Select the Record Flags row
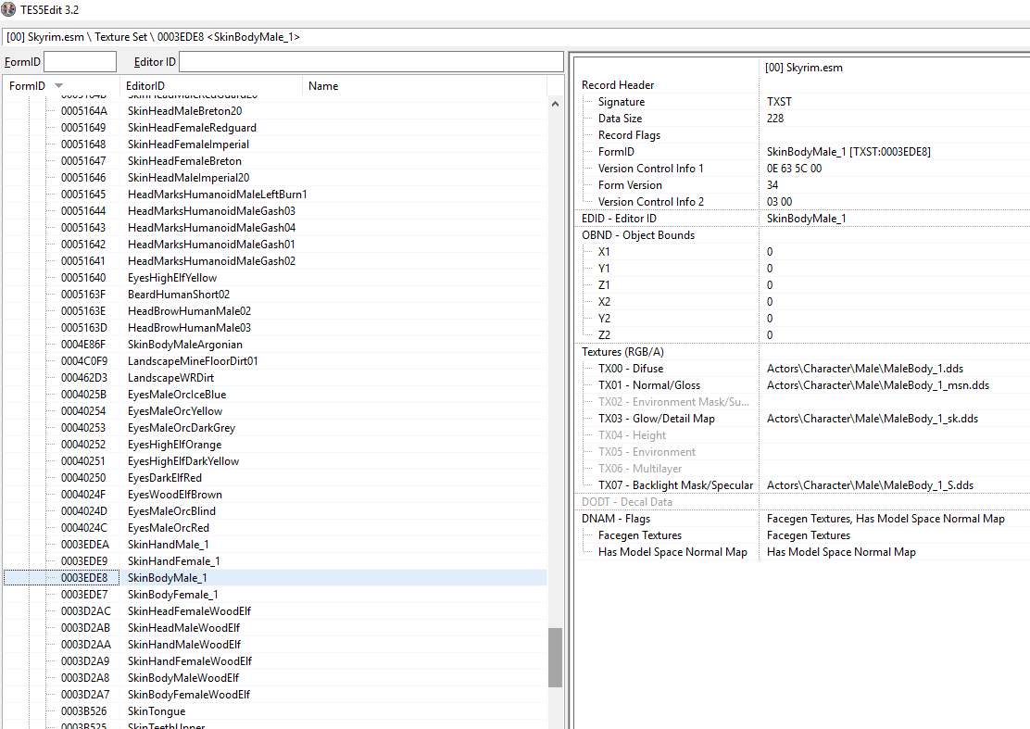Screen dimensions: 1030x729 pos(803,135)
